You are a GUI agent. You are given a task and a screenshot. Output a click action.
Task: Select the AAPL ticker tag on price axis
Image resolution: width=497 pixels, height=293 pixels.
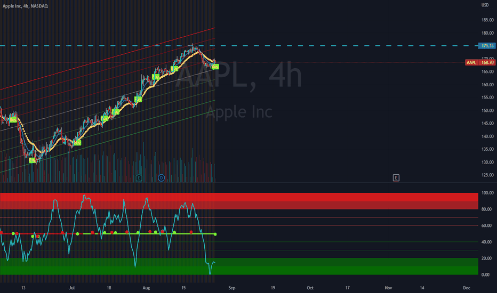tap(471, 62)
